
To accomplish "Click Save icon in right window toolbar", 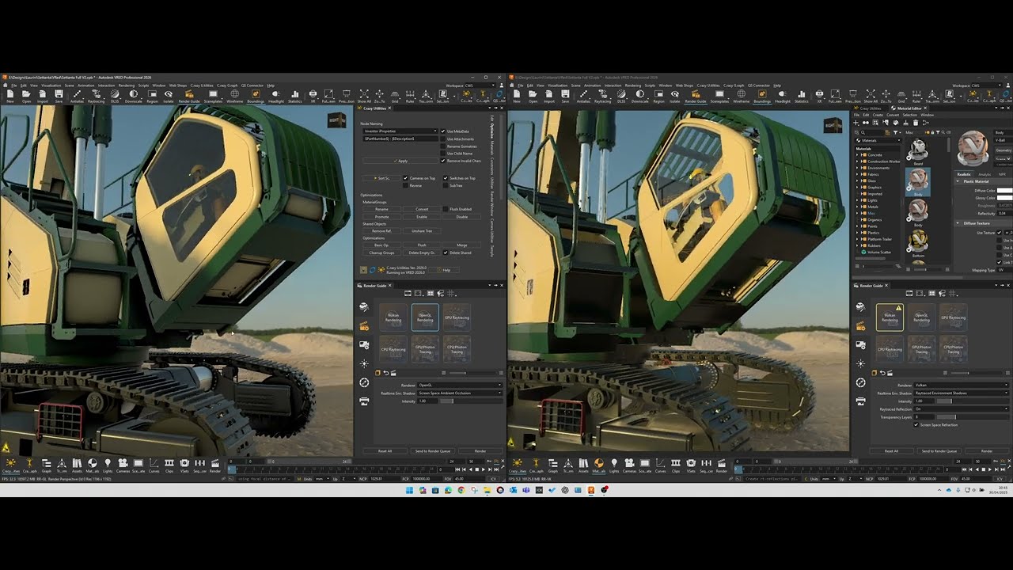I will click(565, 96).
